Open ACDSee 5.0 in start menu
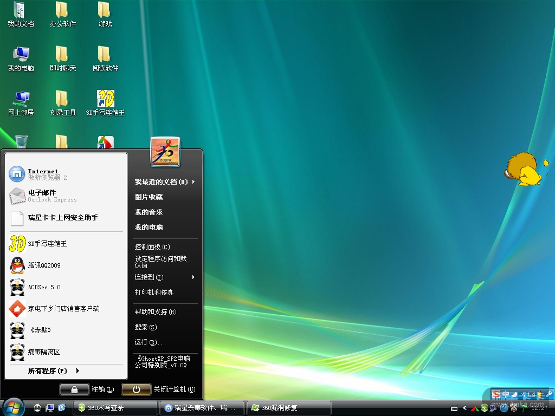The height and width of the screenshot is (416, 555). 66,287
